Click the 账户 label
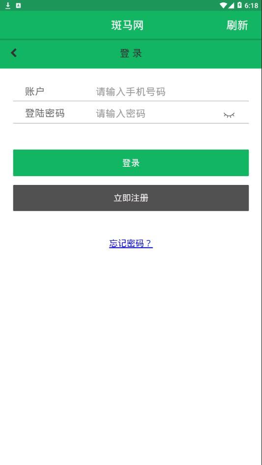 (x=34, y=91)
